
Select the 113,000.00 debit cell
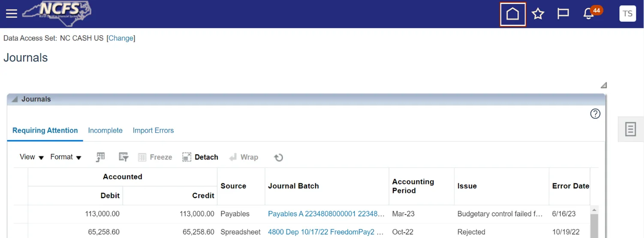tap(102, 214)
